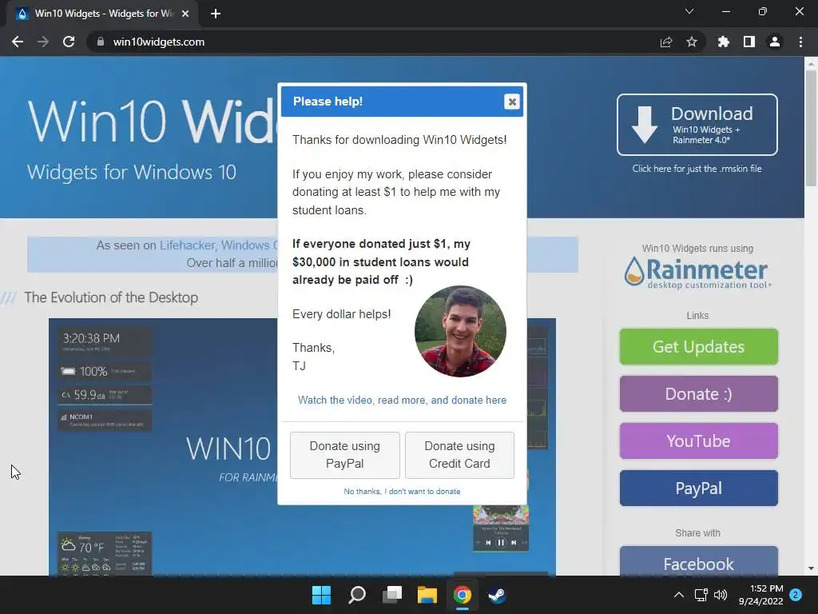Click the volume speaker tray icon

pyautogui.click(x=721, y=595)
